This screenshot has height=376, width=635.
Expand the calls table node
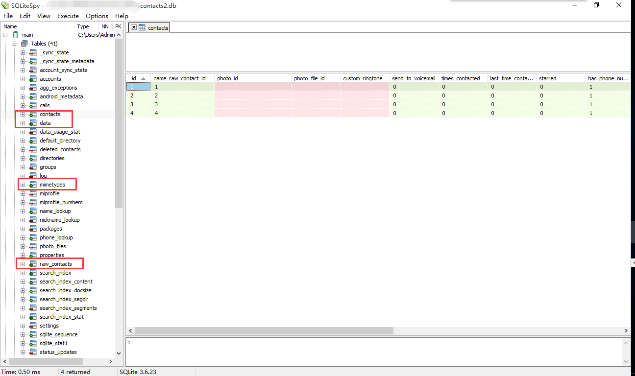[x=23, y=105]
